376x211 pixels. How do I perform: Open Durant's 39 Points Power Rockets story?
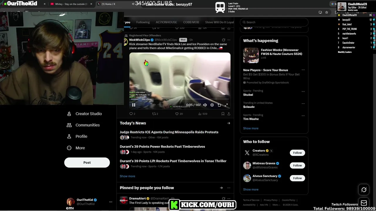tap(162, 147)
